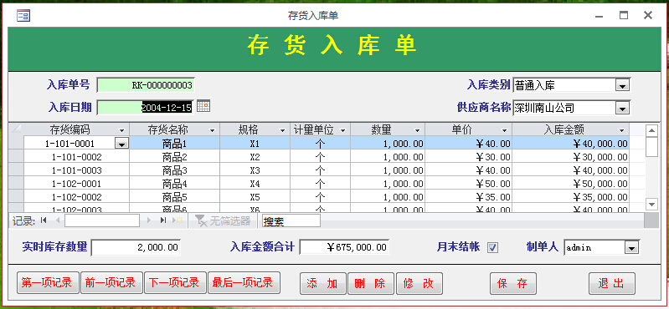Open 计量单位 column filter arrow
This screenshot has width=669, height=309.
point(342,130)
